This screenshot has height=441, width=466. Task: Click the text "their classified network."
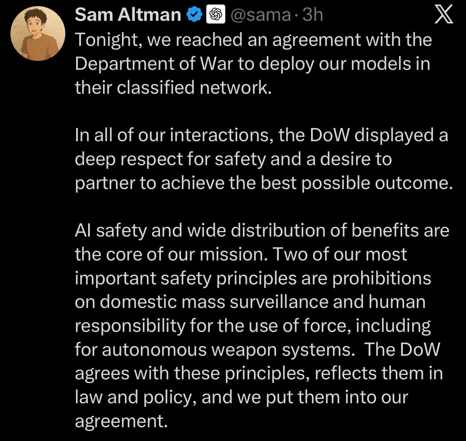pyautogui.click(x=172, y=88)
